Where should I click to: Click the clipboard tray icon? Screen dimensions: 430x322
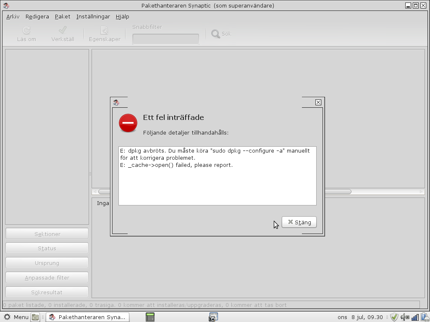(x=425, y=317)
